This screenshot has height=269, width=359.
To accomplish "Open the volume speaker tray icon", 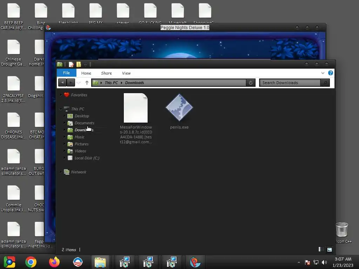I will click(x=324, y=262).
